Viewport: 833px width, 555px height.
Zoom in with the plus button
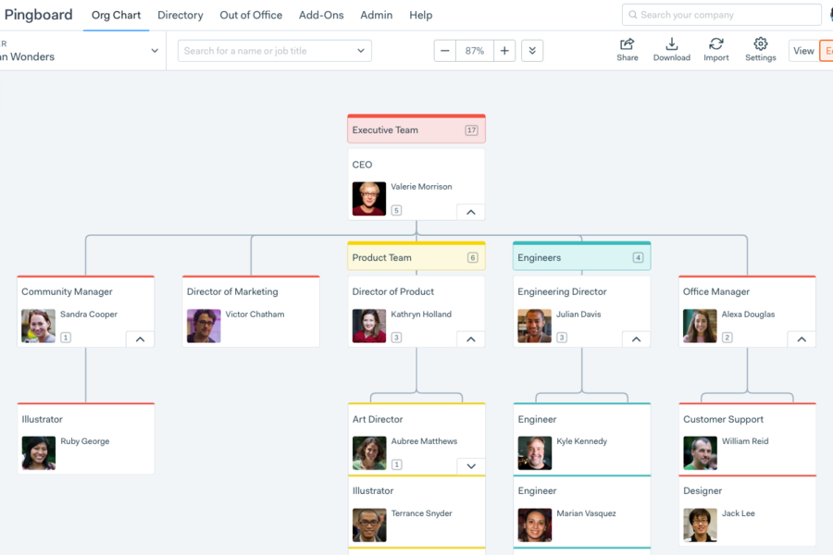point(504,51)
